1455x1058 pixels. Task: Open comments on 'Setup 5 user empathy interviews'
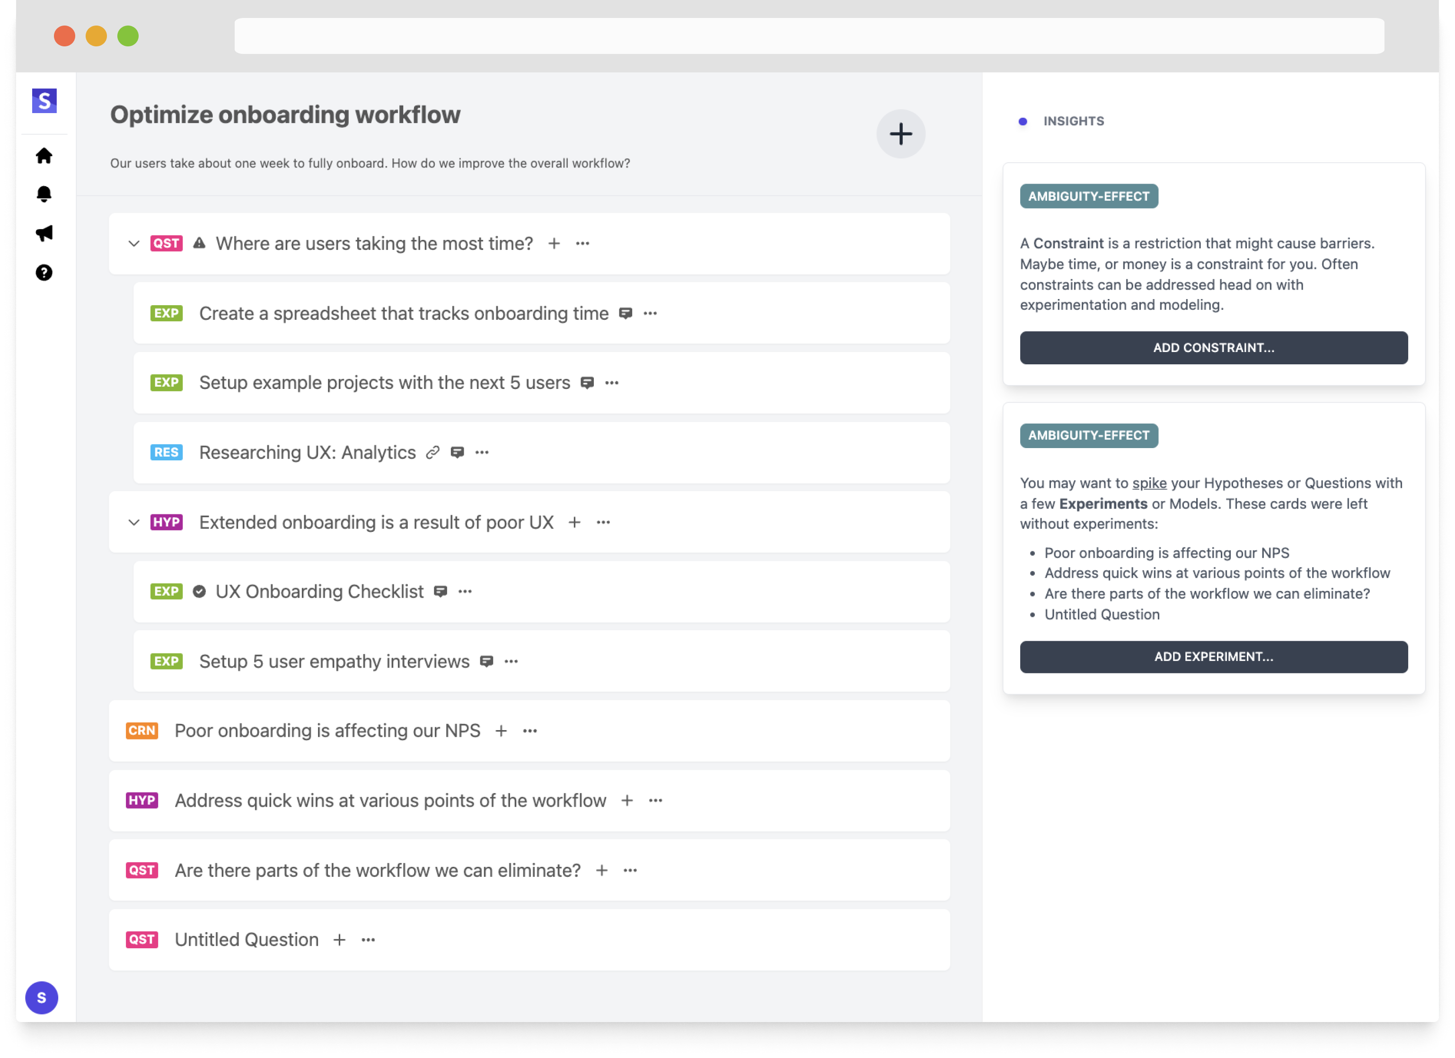487,661
